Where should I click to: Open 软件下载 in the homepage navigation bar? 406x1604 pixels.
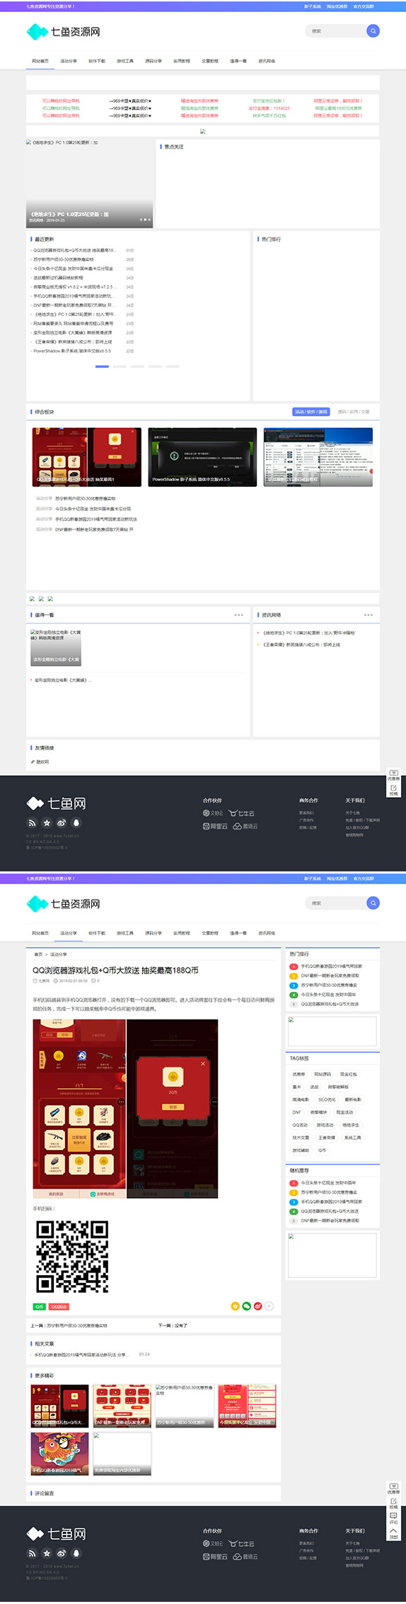tap(97, 61)
